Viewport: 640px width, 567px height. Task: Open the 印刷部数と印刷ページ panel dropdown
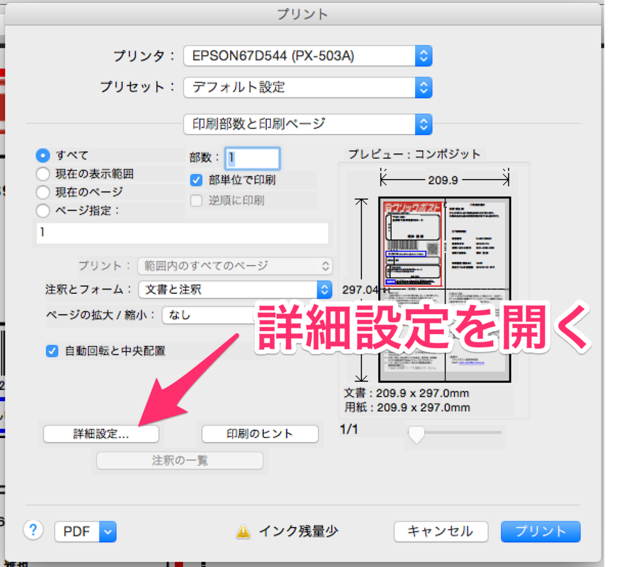point(307,124)
